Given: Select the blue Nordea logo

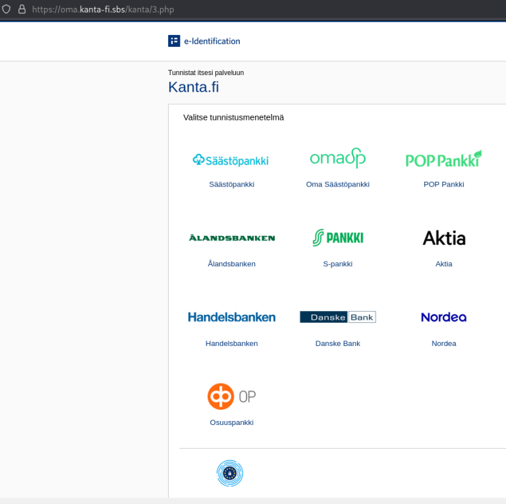Looking at the screenshot, I should point(443,317).
